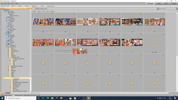Open the Create dropdown
This screenshot has height=100, width=178.
pyautogui.click(x=27, y=6)
